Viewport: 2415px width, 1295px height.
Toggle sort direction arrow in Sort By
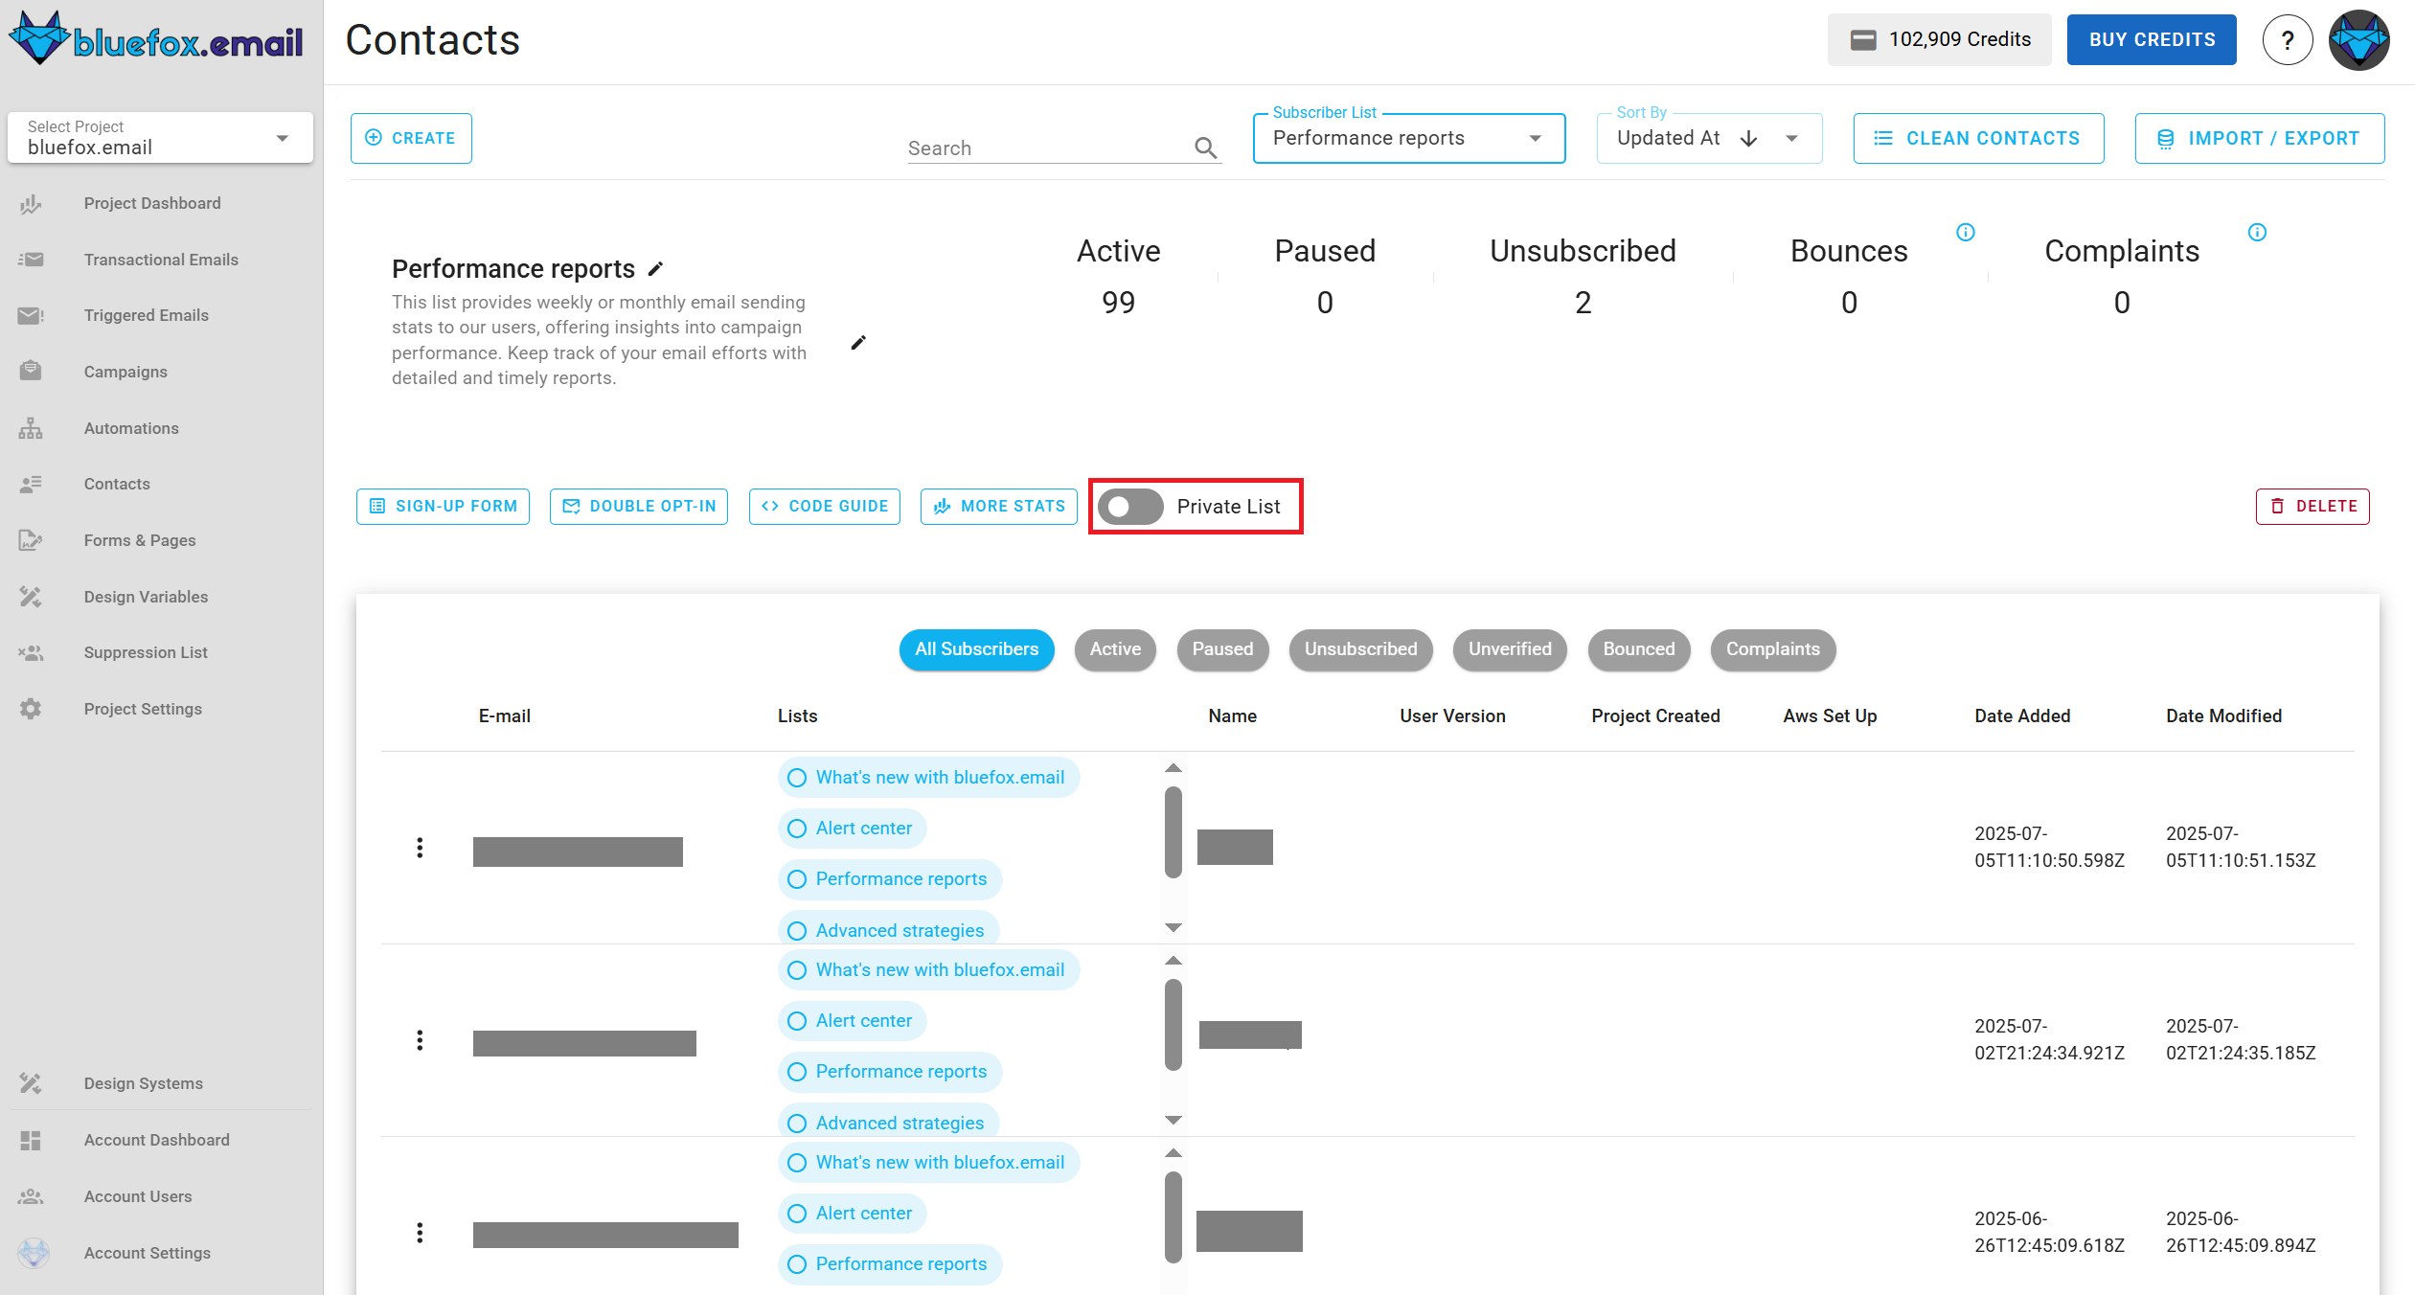(1749, 139)
